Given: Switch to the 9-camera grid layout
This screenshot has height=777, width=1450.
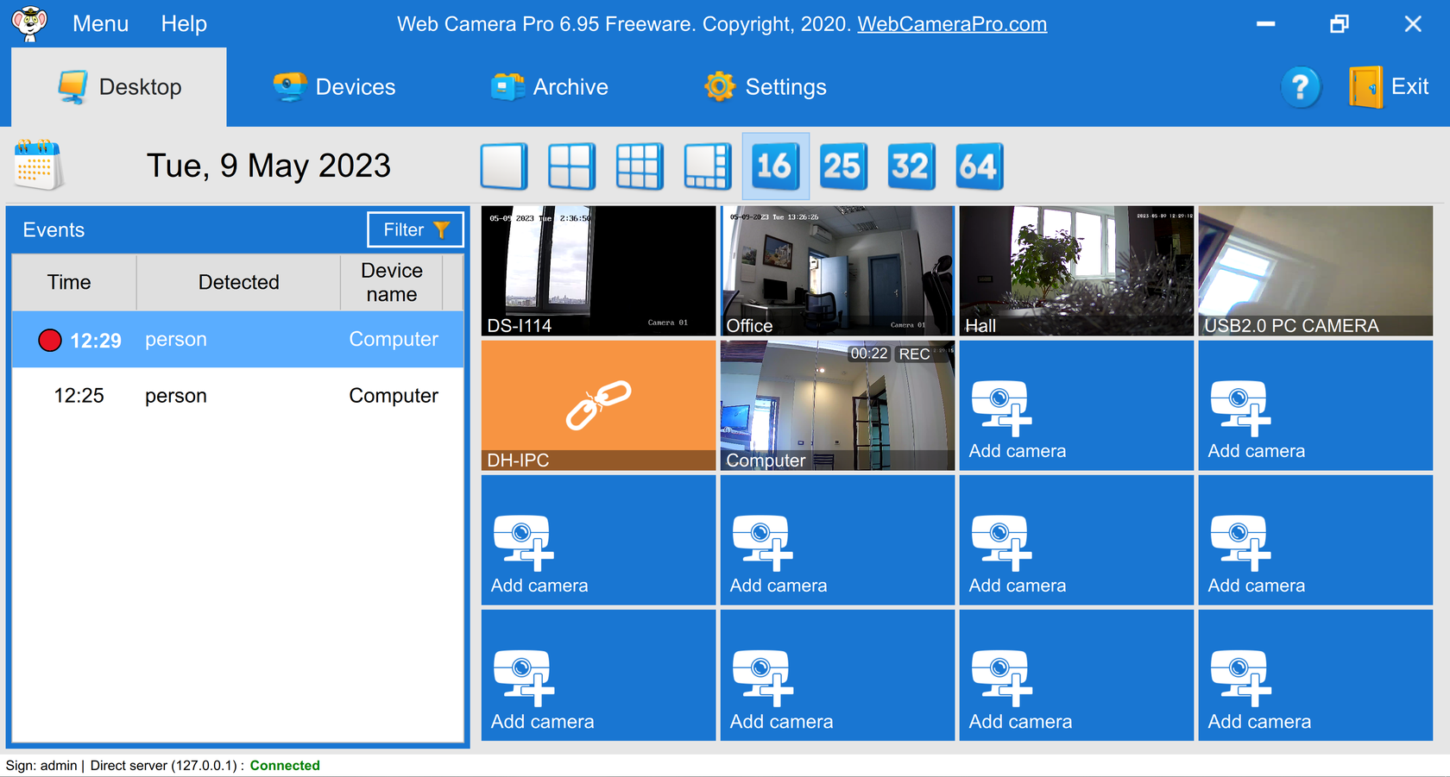Looking at the screenshot, I should pyautogui.click(x=640, y=166).
